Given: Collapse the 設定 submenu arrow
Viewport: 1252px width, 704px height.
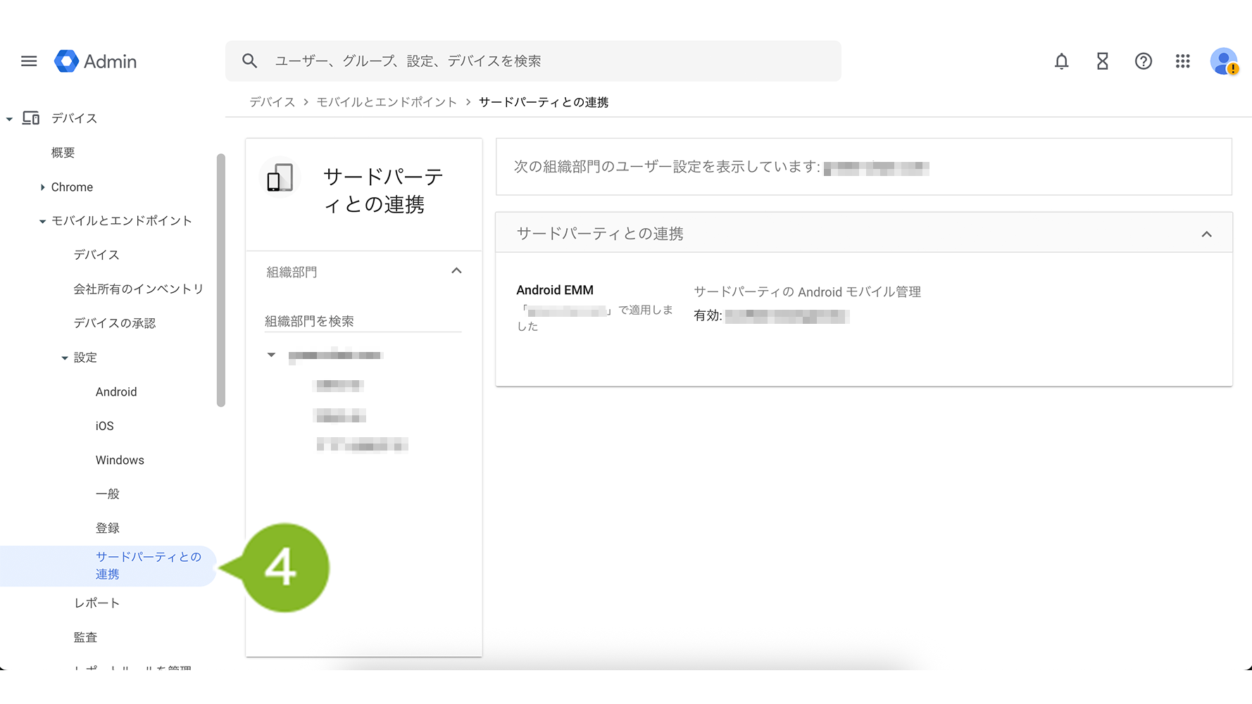Looking at the screenshot, I should point(65,358).
